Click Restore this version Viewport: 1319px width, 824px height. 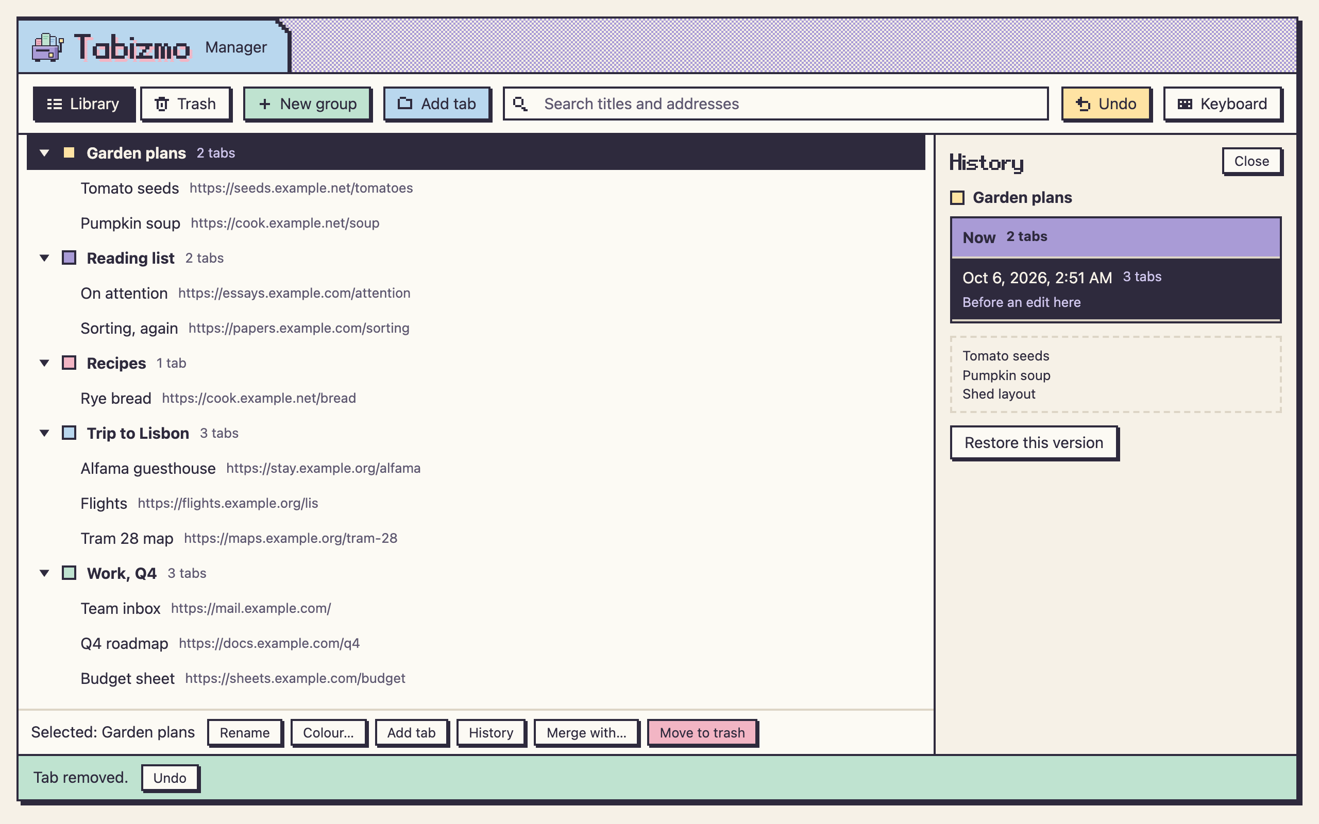click(x=1034, y=442)
